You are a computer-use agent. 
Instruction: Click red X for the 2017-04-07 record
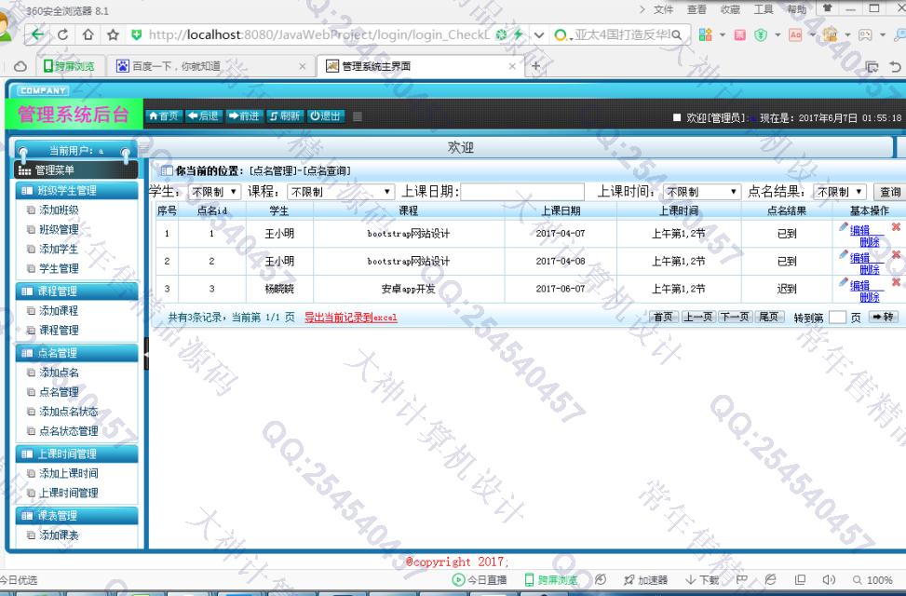(896, 227)
